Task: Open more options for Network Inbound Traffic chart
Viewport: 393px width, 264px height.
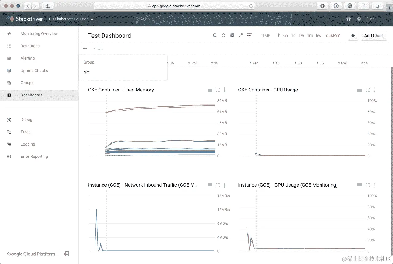Action: pyautogui.click(x=225, y=185)
